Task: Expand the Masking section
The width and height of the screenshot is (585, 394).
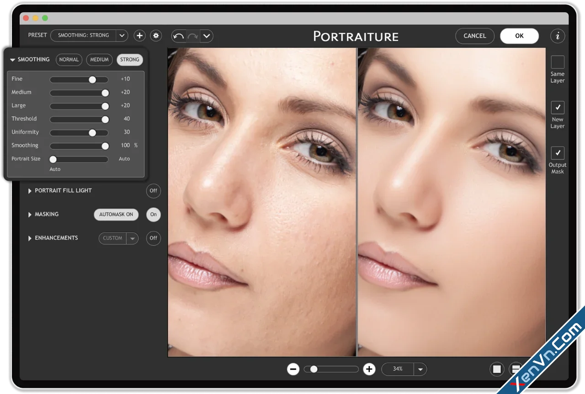Action: [30, 214]
